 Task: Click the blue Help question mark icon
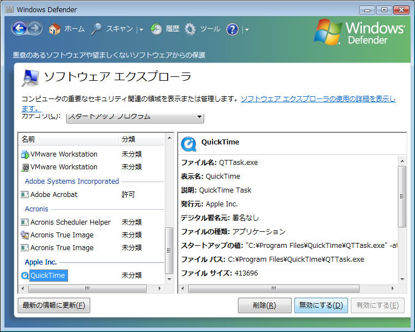(232, 29)
